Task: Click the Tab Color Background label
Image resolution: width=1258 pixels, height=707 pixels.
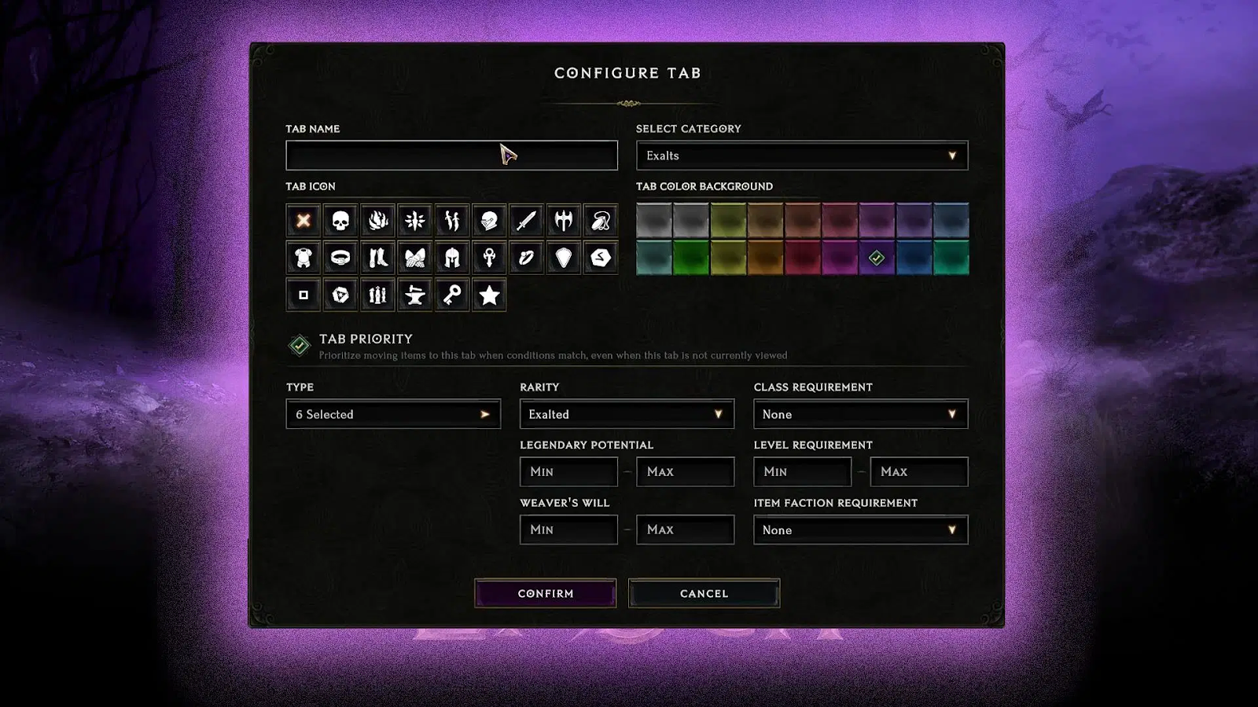Action: (704, 186)
